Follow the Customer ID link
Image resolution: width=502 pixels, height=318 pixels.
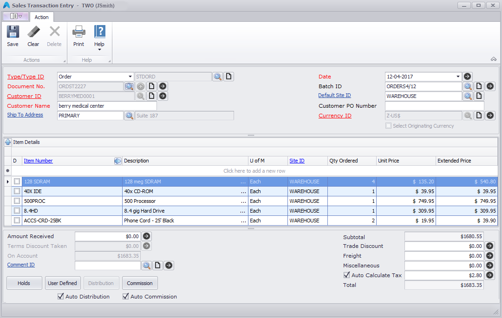[x=24, y=96]
